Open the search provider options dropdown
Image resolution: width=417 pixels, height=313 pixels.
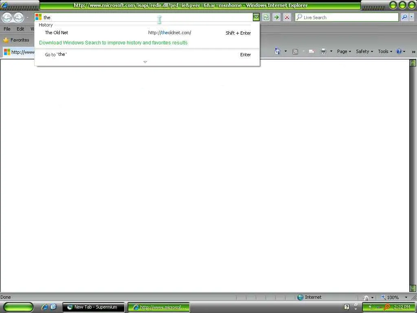pos(412,17)
